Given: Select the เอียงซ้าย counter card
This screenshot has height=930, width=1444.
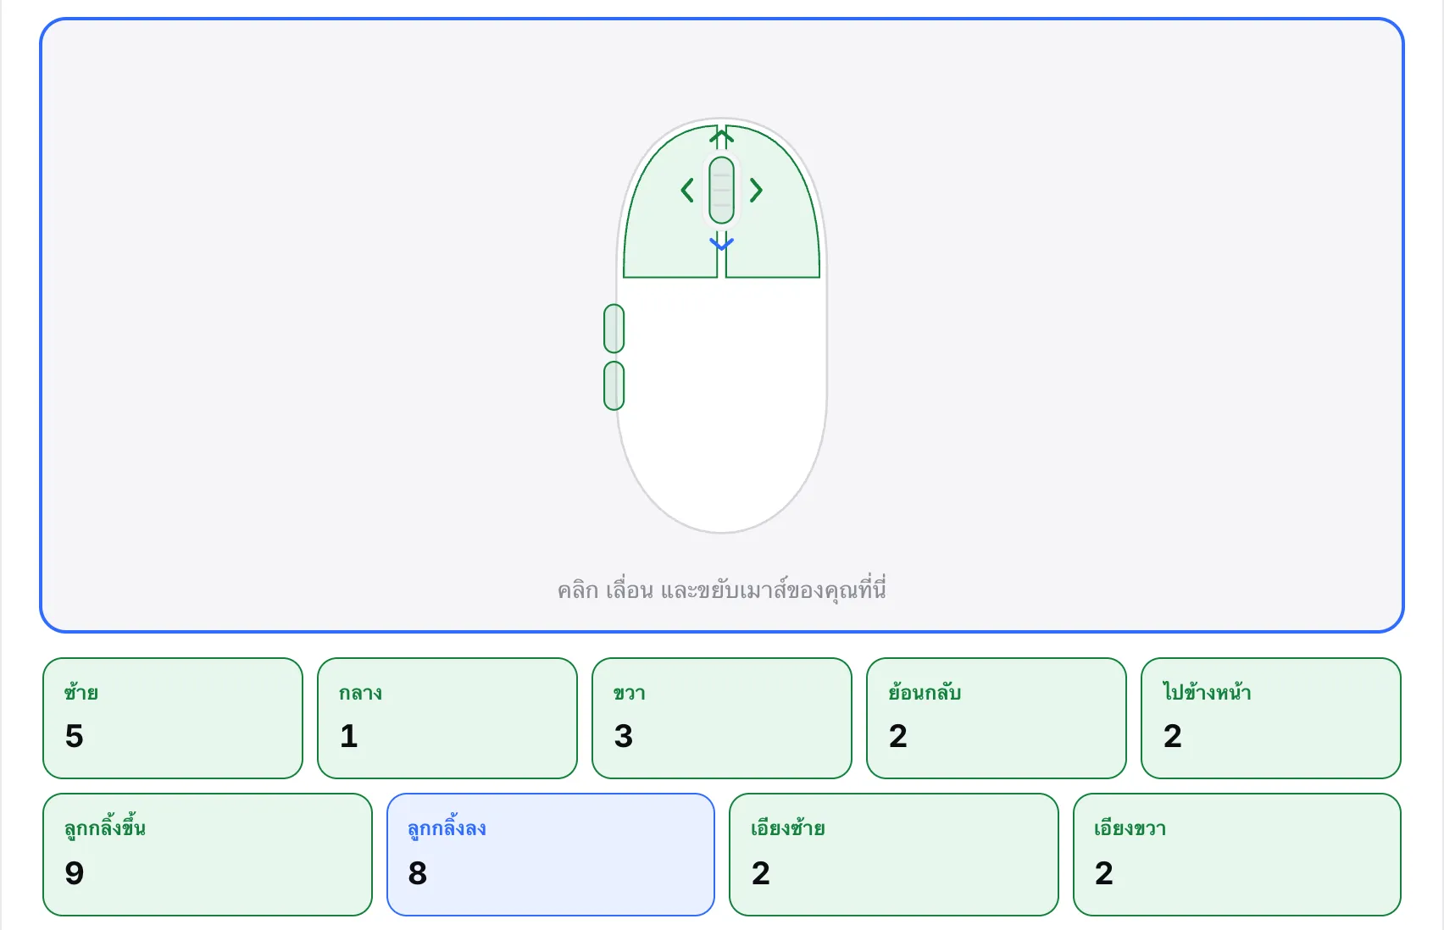Looking at the screenshot, I should [894, 855].
